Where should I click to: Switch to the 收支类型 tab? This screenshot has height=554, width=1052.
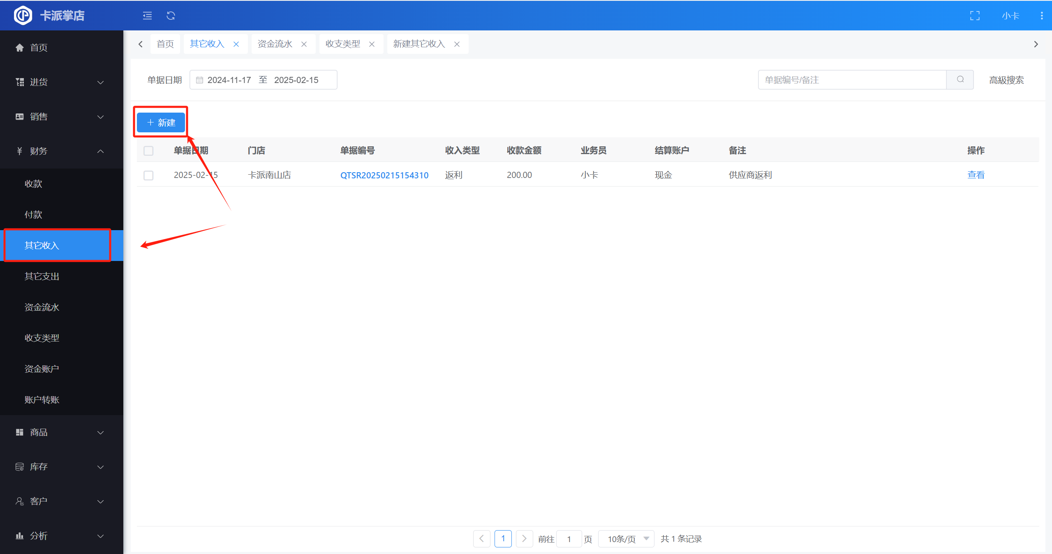click(342, 44)
